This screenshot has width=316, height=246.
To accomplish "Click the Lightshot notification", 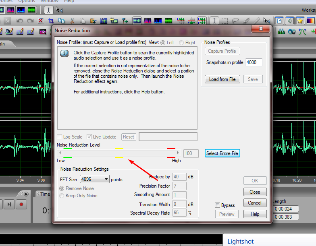I will pyautogui.click(x=269, y=240).
